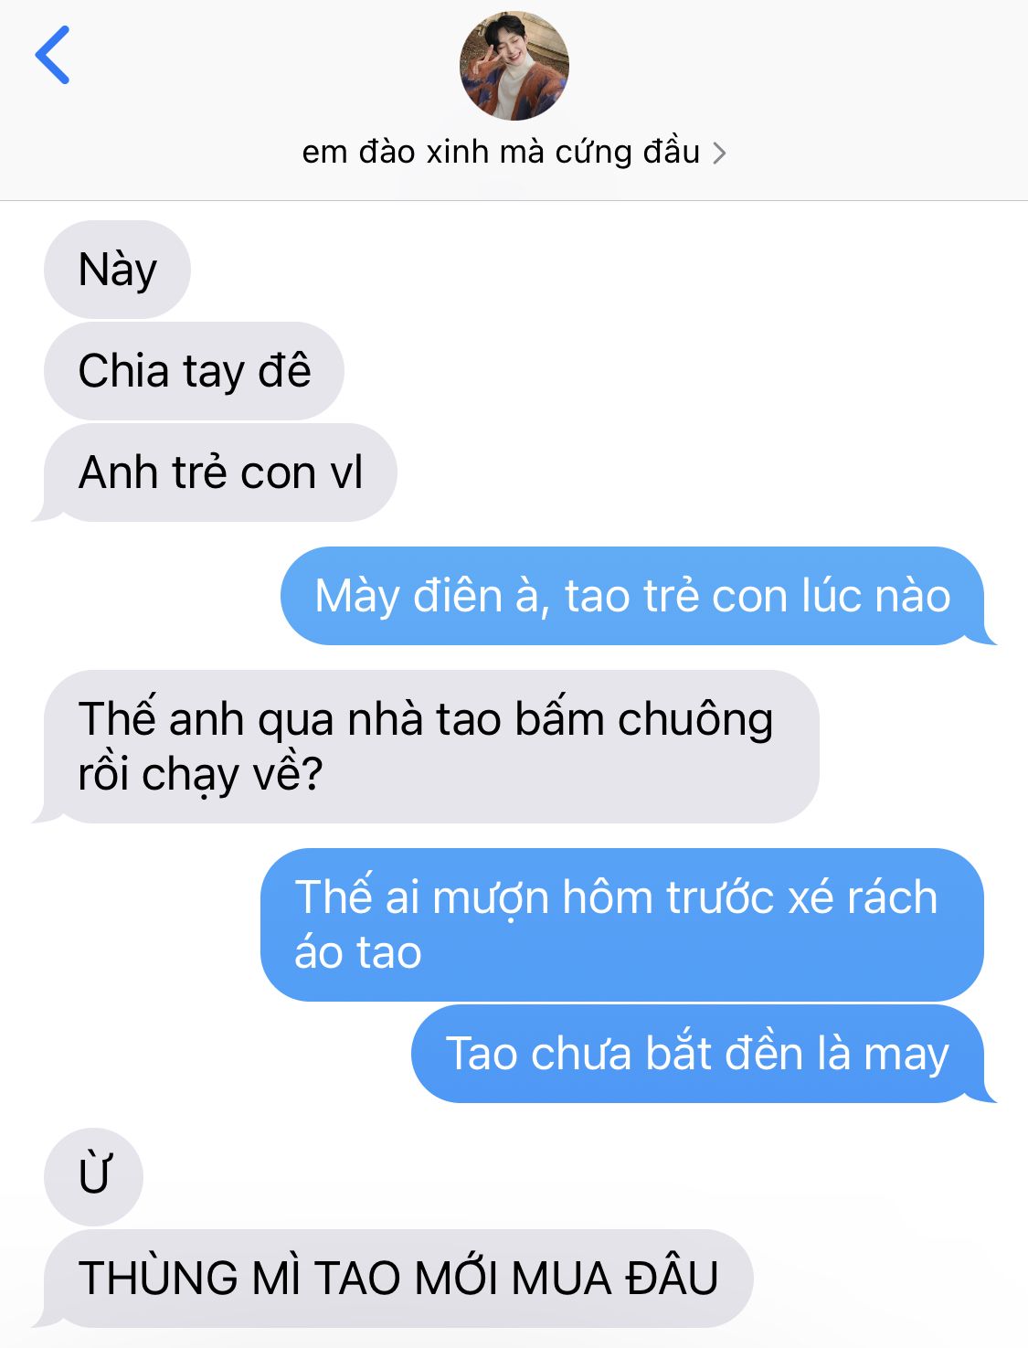Screen dimensions: 1028x1348
Task: Select the 'Này' message bubble
Action: 117,270
